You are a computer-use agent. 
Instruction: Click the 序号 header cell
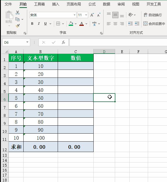(16, 58)
